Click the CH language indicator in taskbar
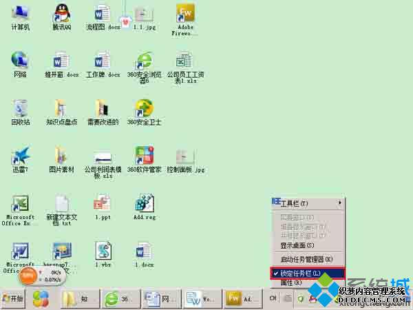The height and width of the screenshot is (310, 413). tap(274, 299)
